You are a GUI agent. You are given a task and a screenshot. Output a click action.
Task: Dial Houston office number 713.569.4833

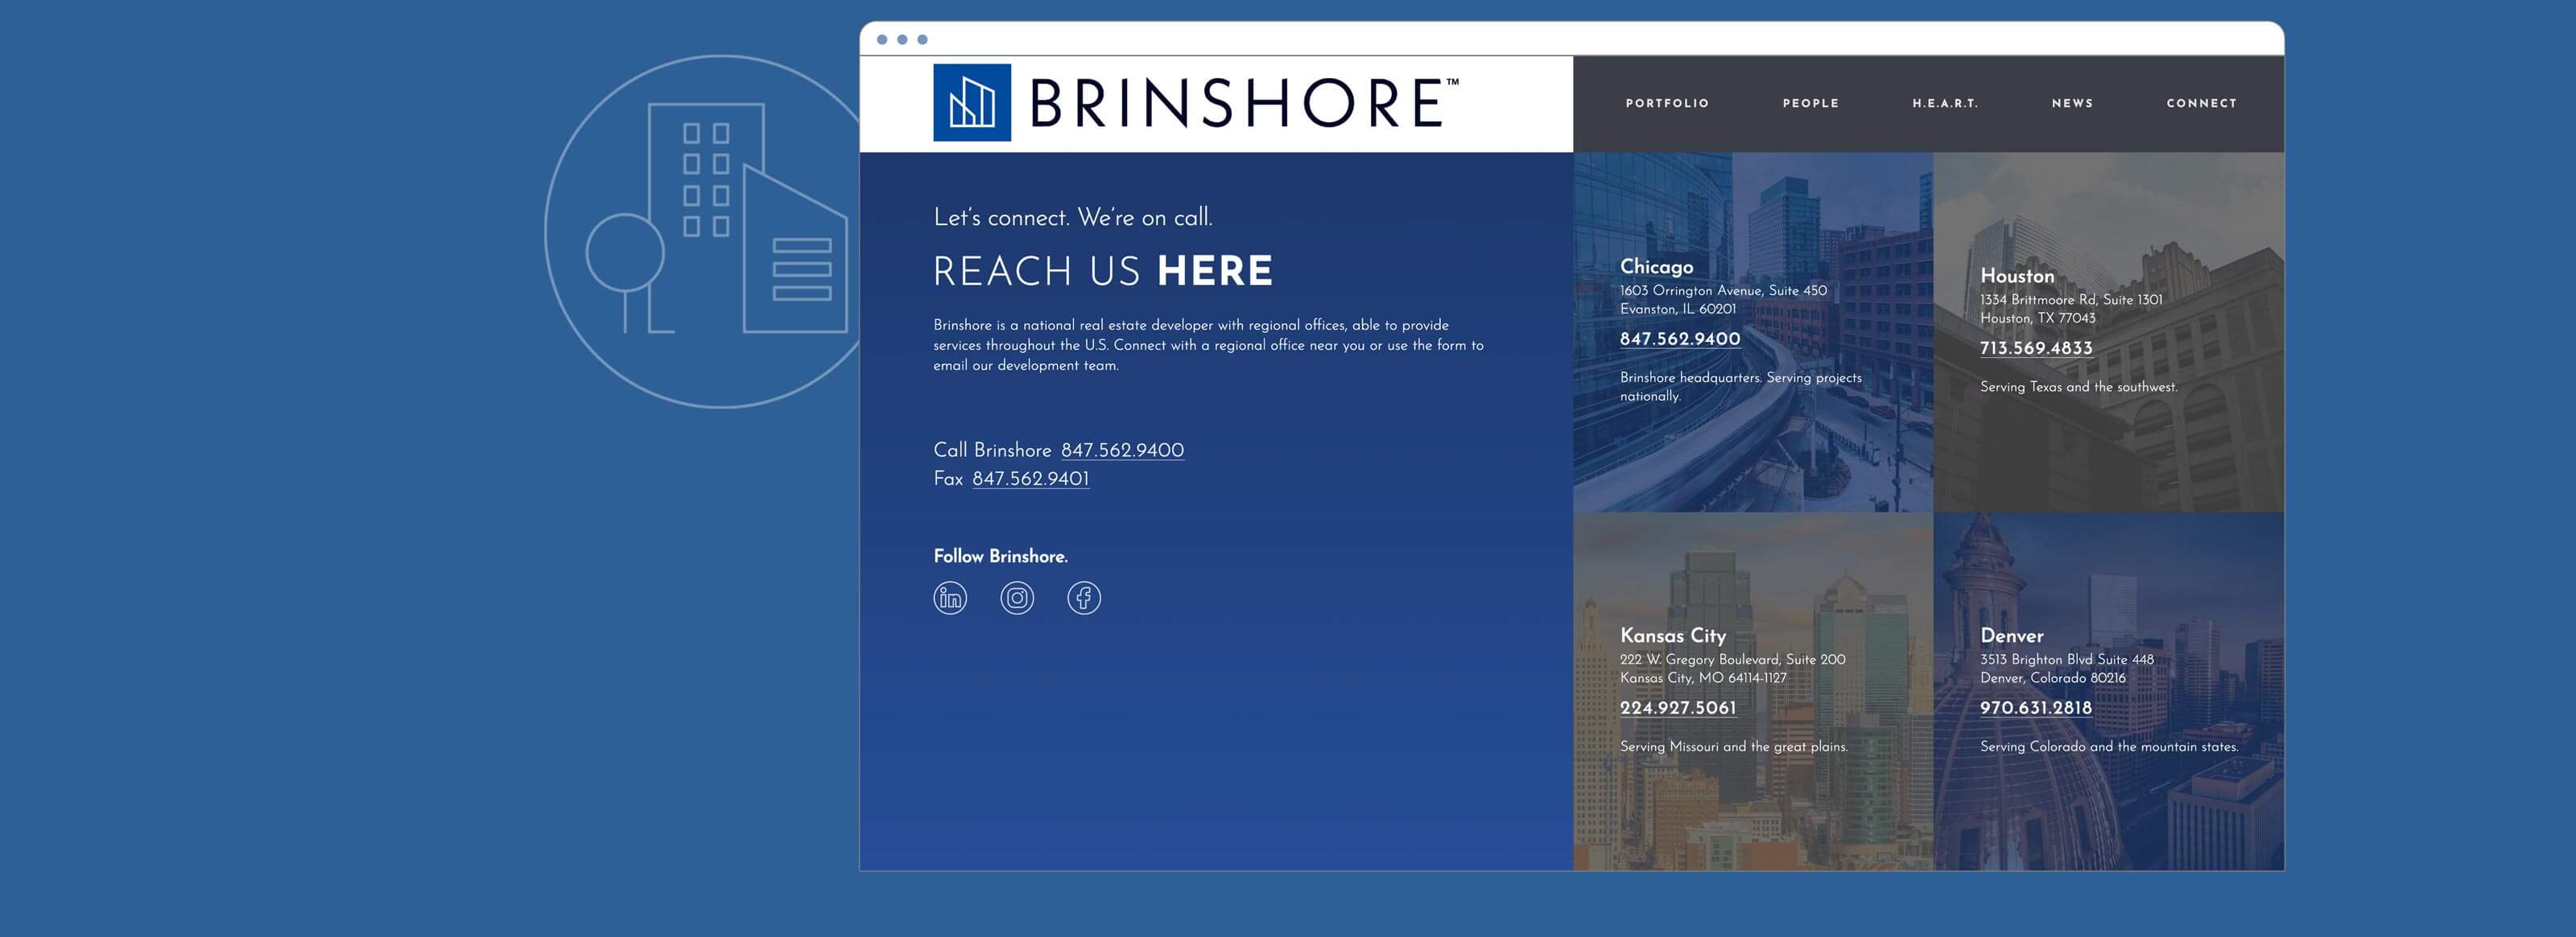(2036, 348)
